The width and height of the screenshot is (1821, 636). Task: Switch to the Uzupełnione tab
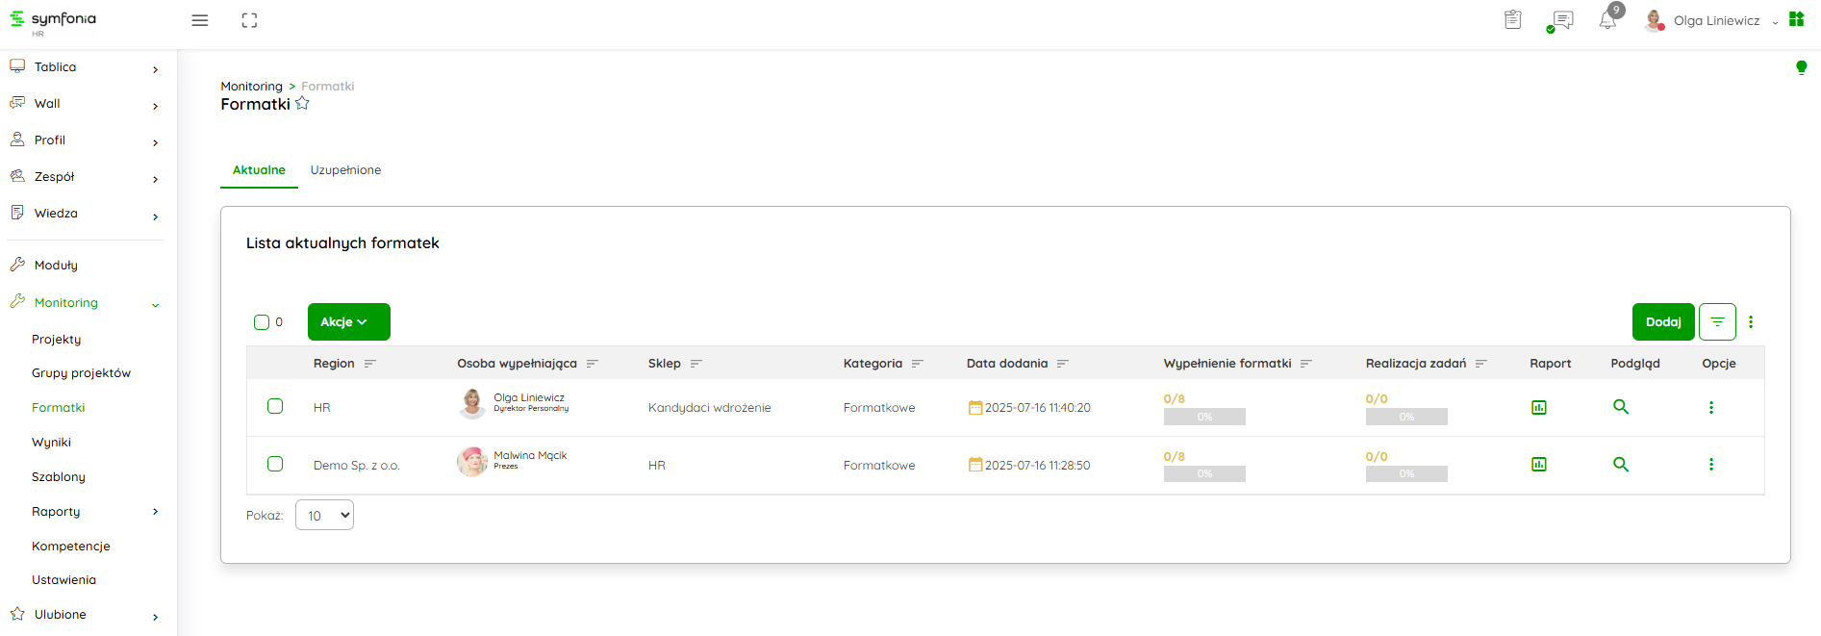click(x=345, y=170)
